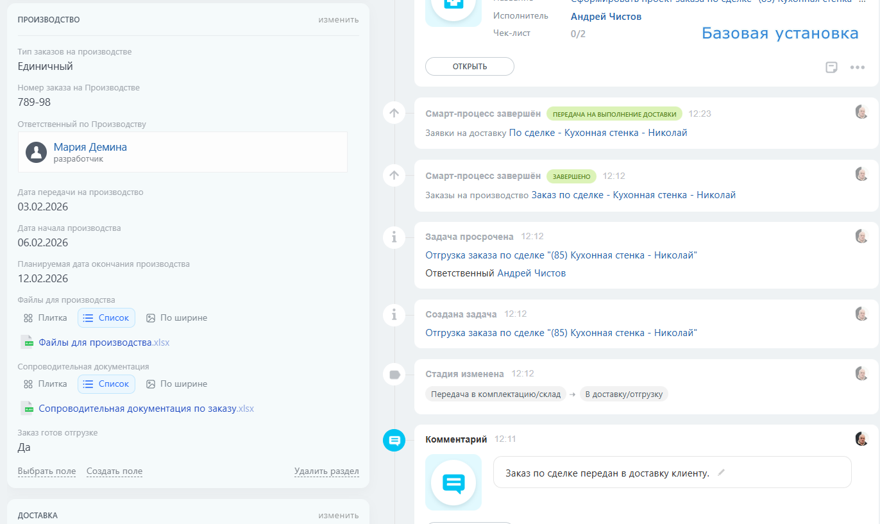Screen dimensions: 880x524
Task: Open the three-dot menu of the top task card
Action: click(858, 67)
